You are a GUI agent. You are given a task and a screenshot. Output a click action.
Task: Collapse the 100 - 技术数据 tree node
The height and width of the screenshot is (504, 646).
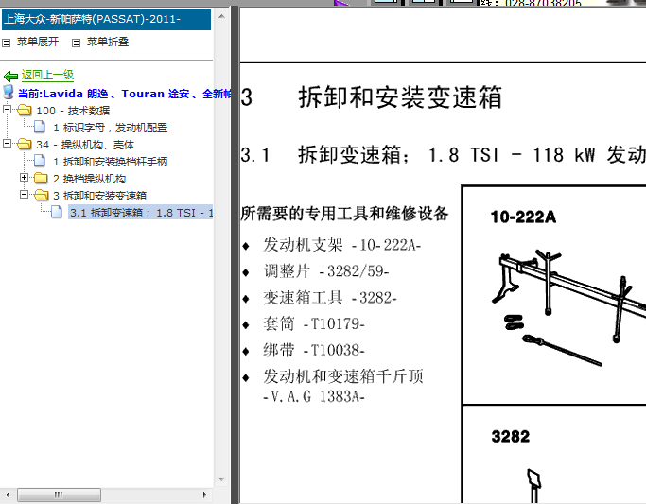pos(7,109)
